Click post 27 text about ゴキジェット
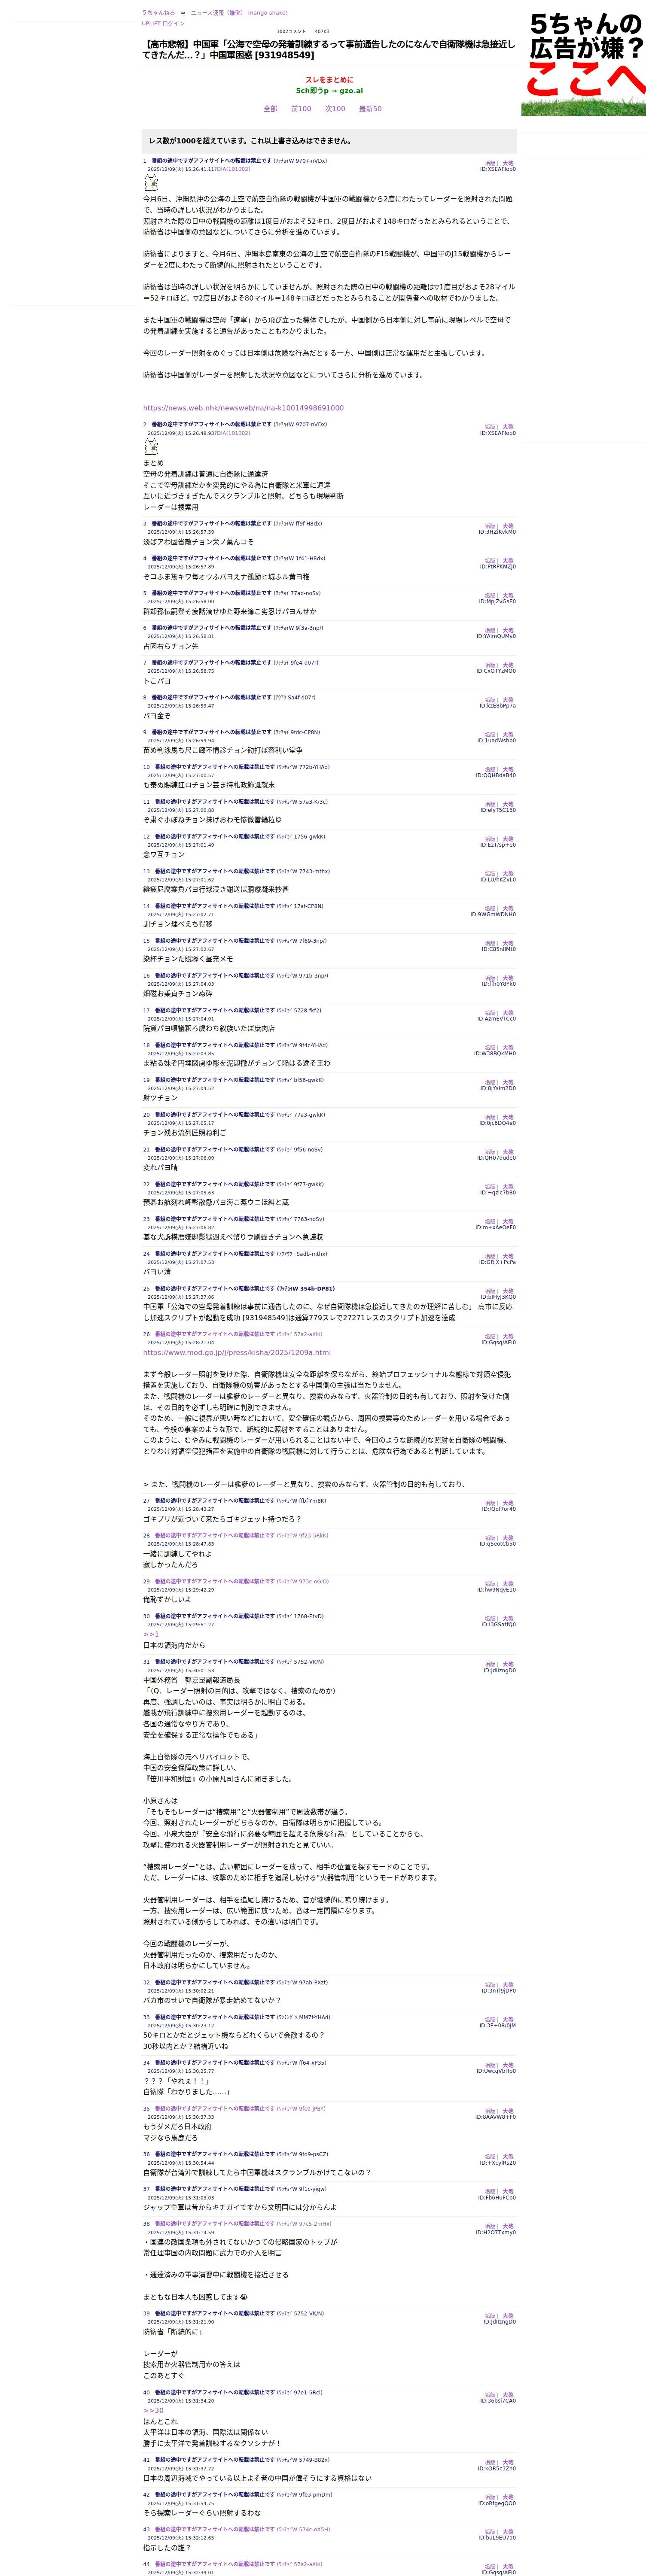Screen dimensions: 646x2576 point(222,1519)
